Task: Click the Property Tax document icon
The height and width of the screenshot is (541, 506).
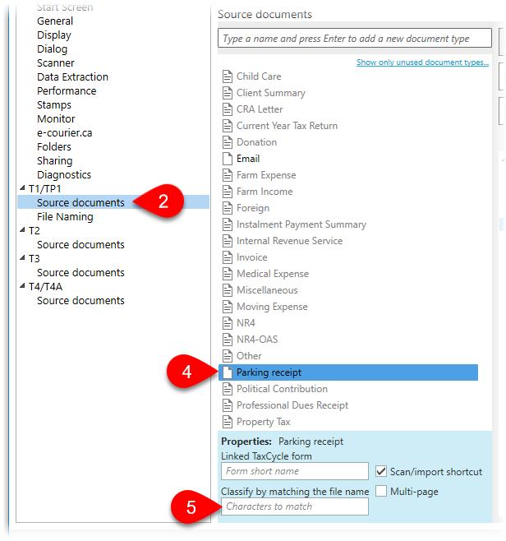Action: coord(228,422)
